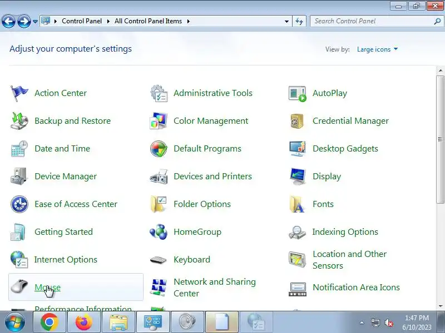
Task: Open the Devices and Printers icon
Action: click(x=159, y=176)
